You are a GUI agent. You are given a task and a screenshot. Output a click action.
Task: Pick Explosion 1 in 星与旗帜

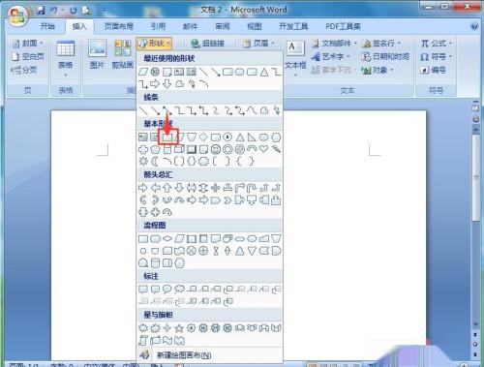[143, 328]
